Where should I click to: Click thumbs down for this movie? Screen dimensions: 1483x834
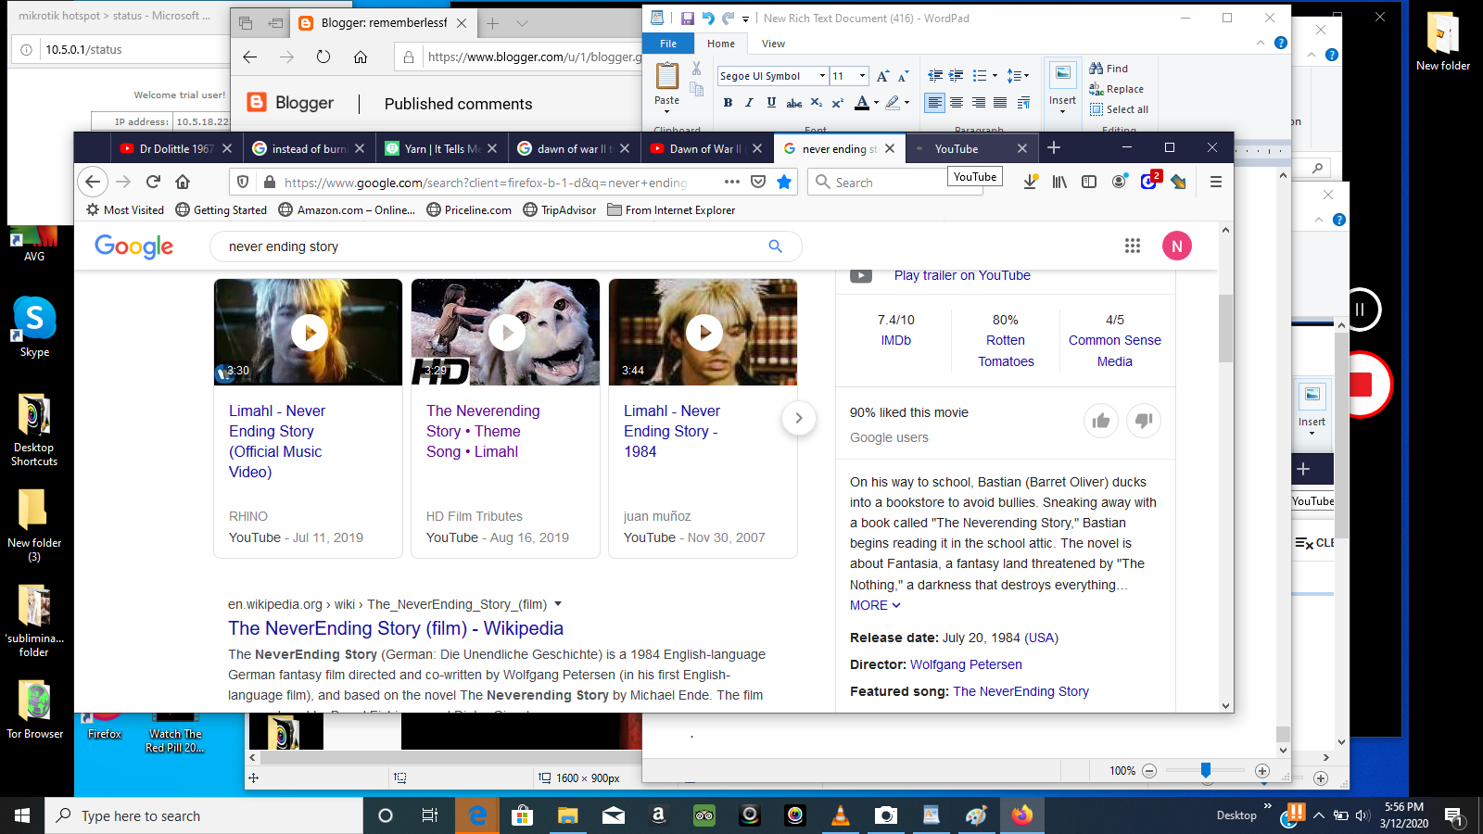pos(1144,421)
